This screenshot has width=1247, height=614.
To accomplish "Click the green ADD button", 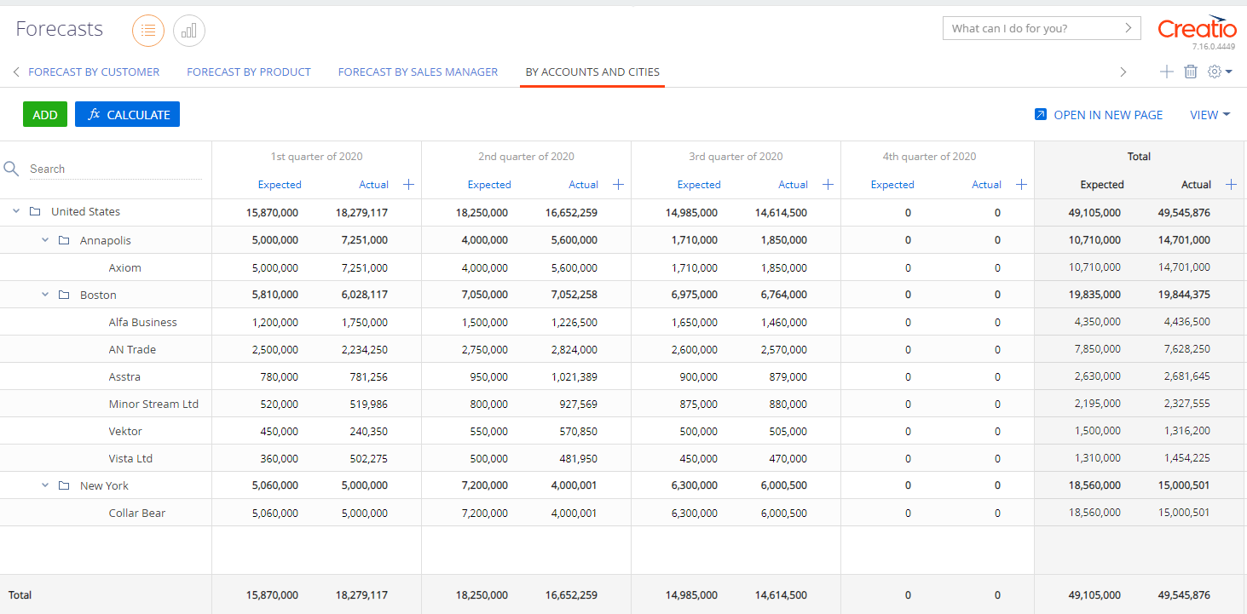I will [x=45, y=114].
